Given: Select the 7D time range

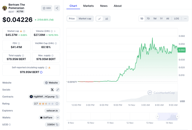Looking at the screenshot, I should (x=148, y=19).
